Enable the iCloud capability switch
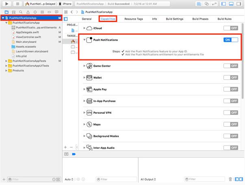 tap(231, 28)
